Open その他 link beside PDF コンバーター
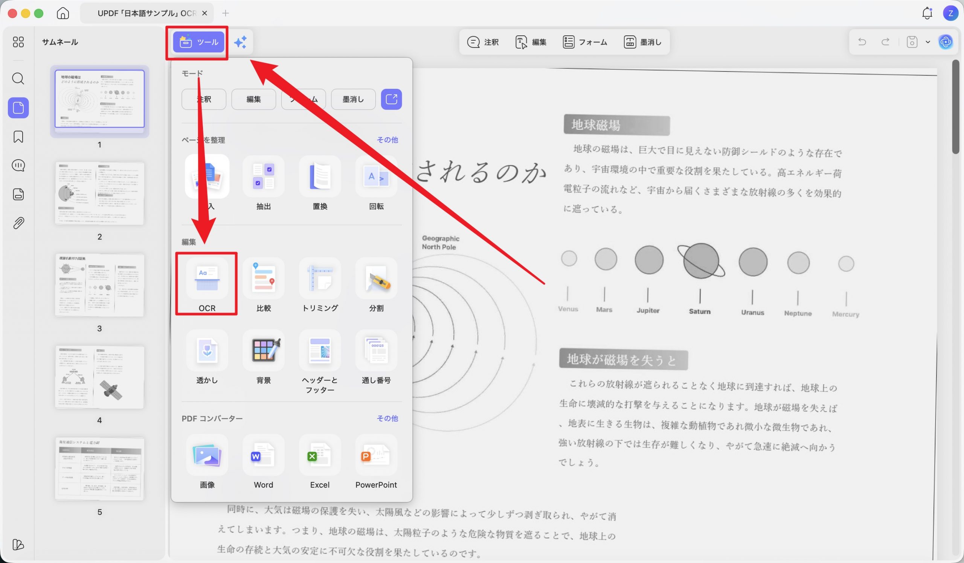 [x=387, y=418]
